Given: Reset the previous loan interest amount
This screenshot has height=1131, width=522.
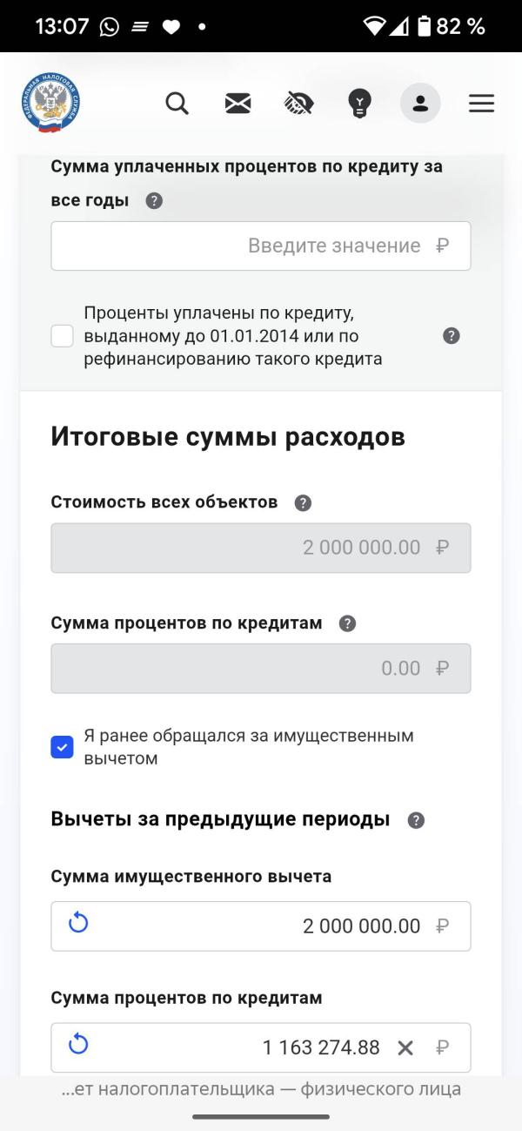Looking at the screenshot, I should point(78,1044).
